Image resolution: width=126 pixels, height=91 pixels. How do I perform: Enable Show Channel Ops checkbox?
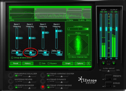70,57
